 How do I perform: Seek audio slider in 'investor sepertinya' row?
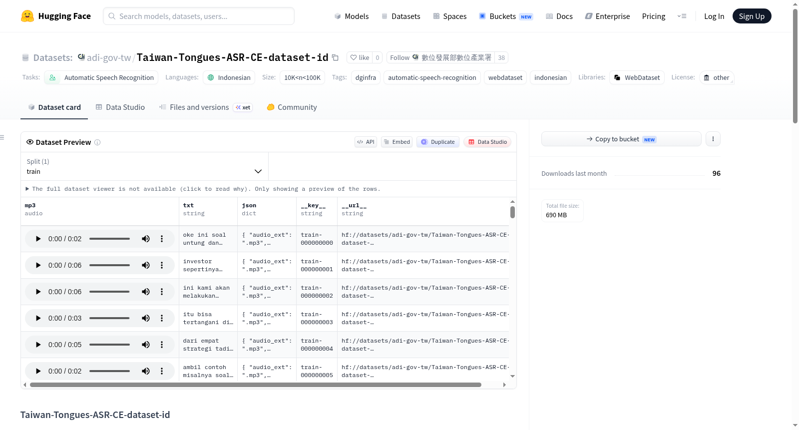(x=109, y=265)
